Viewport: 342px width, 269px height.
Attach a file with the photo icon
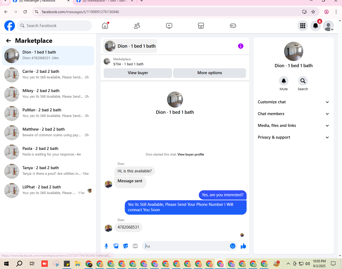point(116,246)
